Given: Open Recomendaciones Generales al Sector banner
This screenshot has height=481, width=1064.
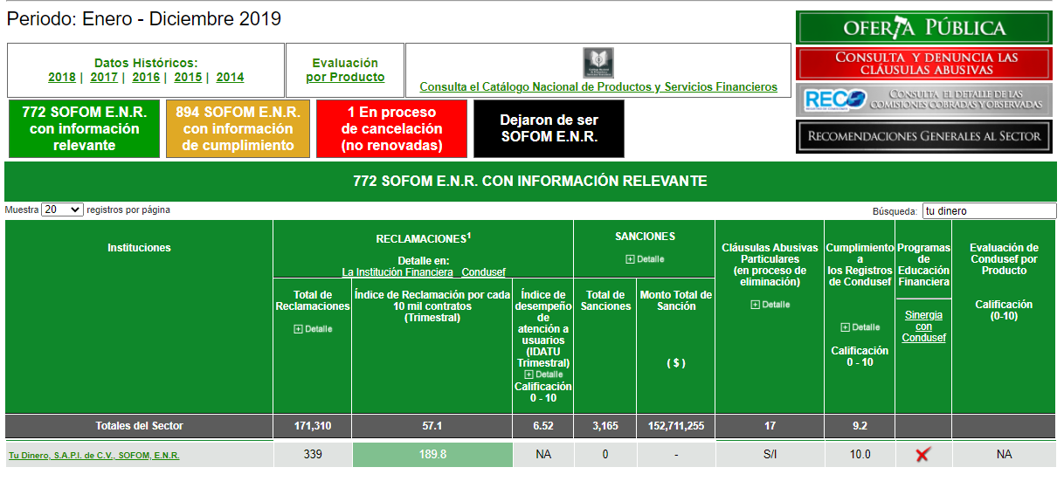Looking at the screenshot, I should pyautogui.click(x=923, y=136).
